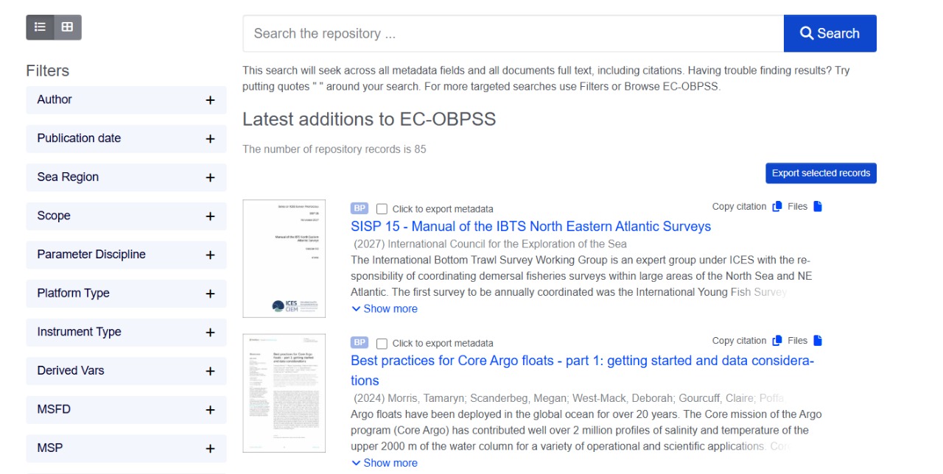Image resolution: width=943 pixels, height=474 pixels.
Task: Expand the Sea Region filter
Action: pyautogui.click(x=210, y=177)
